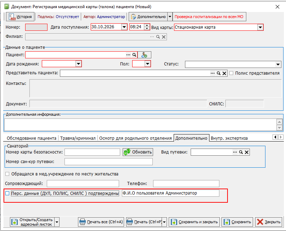Tick Перс. данные подтверждены checkbox
This screenshot has height=231, width=286.
coord(7,193)
